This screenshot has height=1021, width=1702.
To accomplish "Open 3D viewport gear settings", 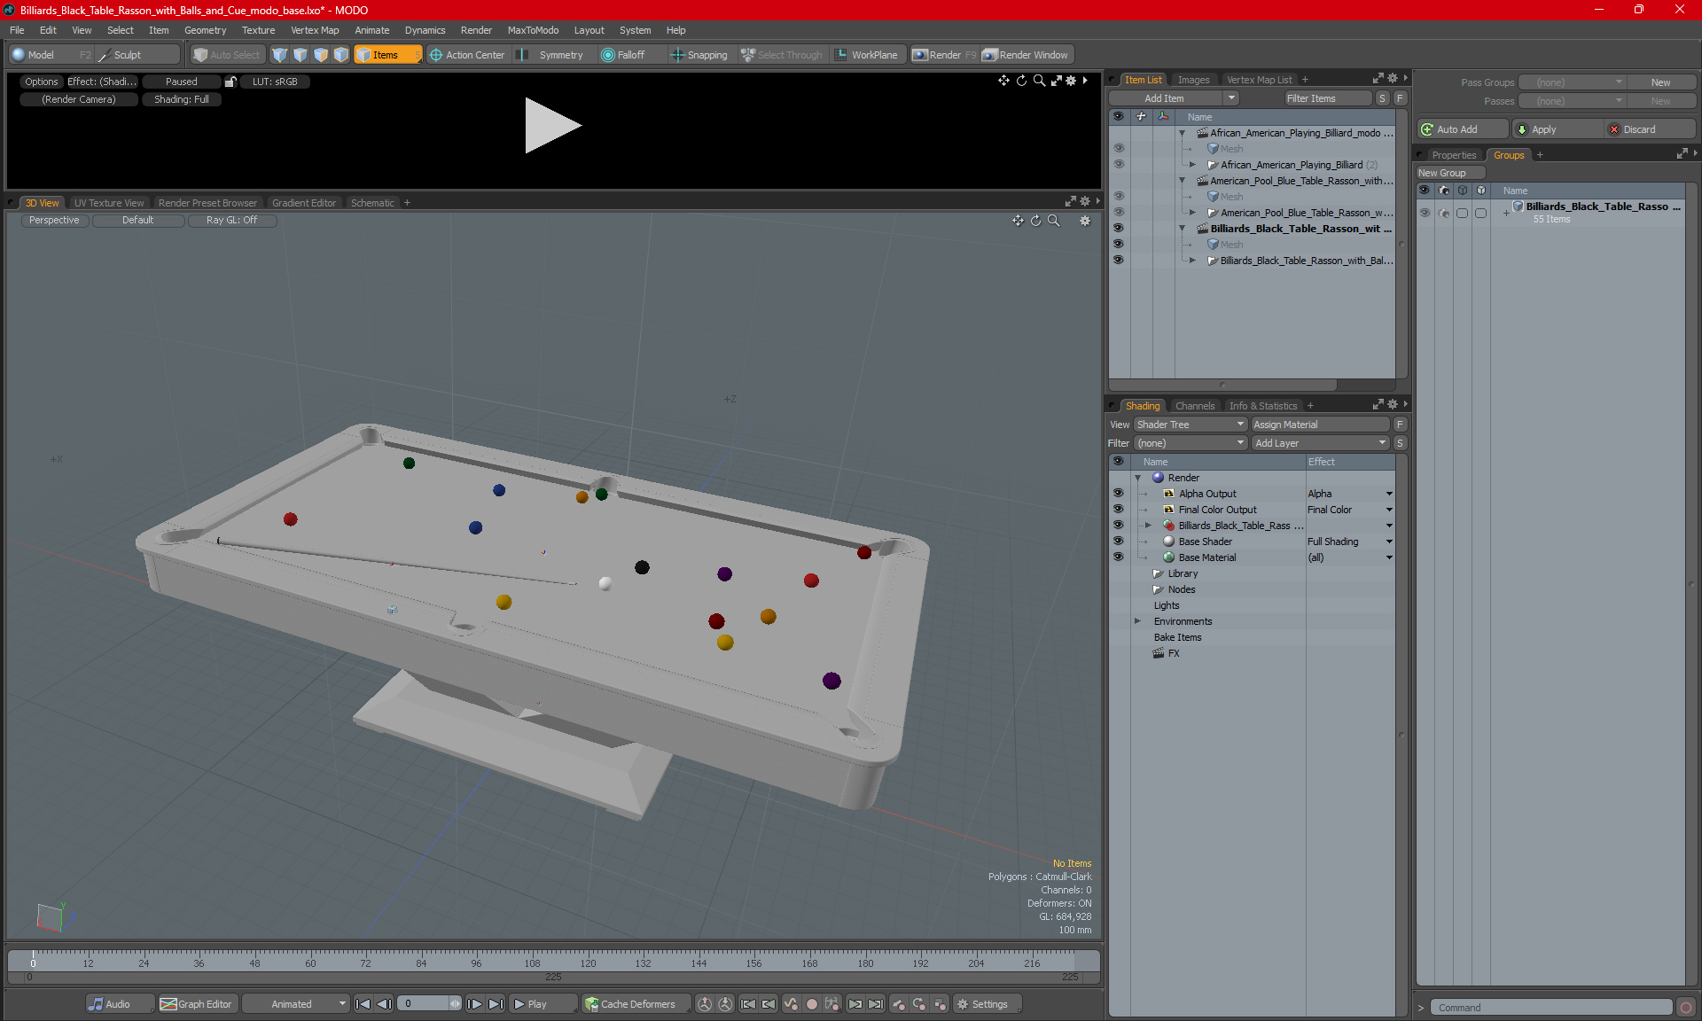I will (1085, 221).
